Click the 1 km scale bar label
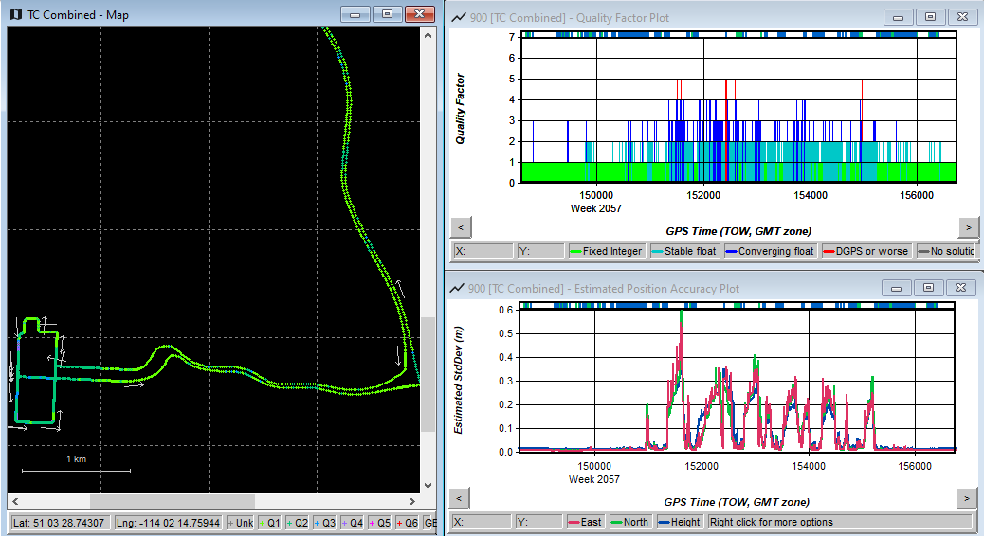Image resolution: width=984 pixels, height=536 pixels. 77,459
